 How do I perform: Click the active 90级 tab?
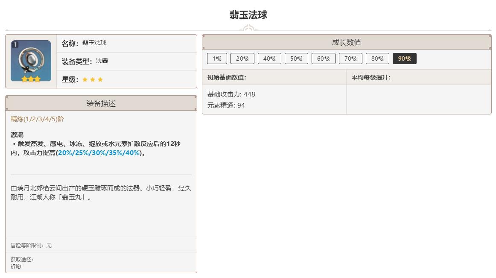point(404,59)
